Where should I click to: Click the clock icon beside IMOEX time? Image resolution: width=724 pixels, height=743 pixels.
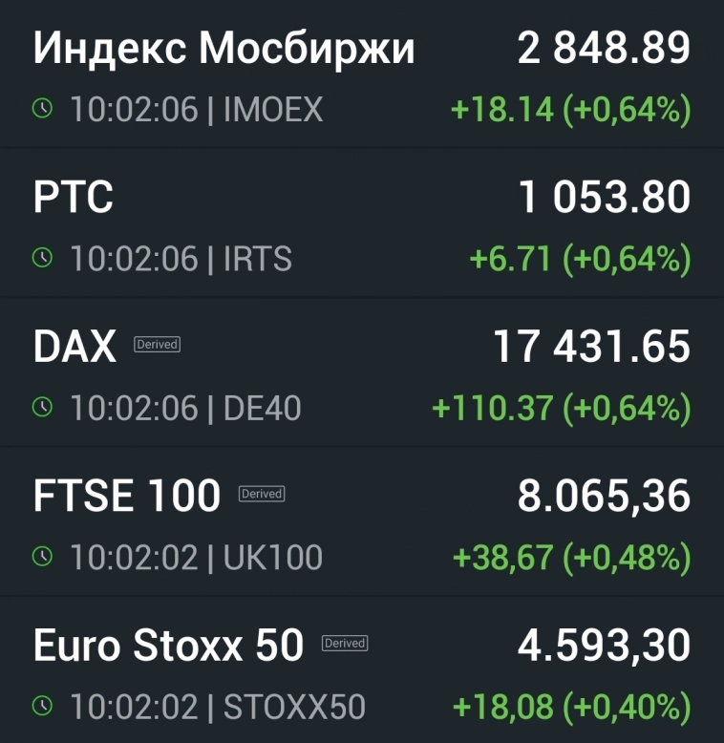(42, 109)
